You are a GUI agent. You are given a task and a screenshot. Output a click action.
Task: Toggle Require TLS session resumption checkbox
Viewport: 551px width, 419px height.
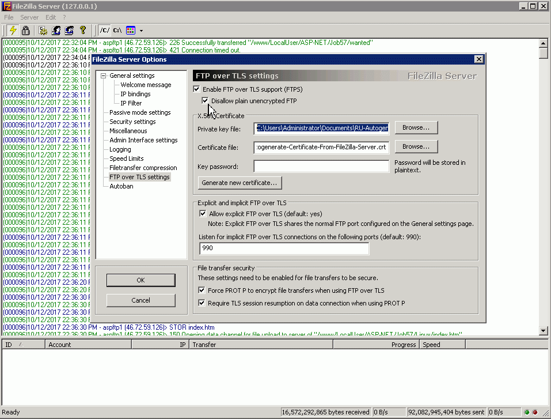tap(202, 303)
